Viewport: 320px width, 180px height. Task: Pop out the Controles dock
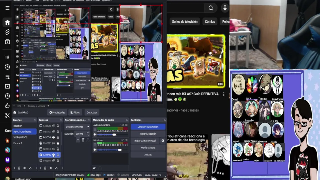(x=164, y=120)
